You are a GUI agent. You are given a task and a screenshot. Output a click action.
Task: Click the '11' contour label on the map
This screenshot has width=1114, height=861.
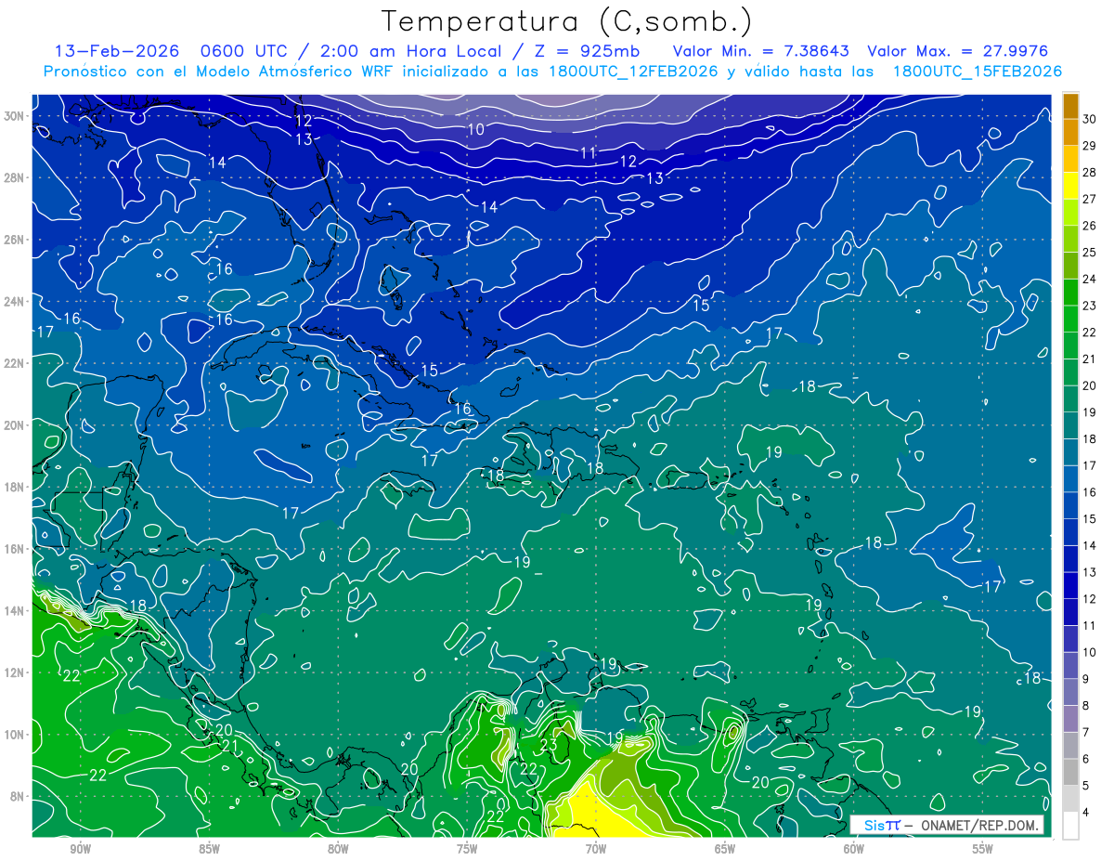click(588, 152)
